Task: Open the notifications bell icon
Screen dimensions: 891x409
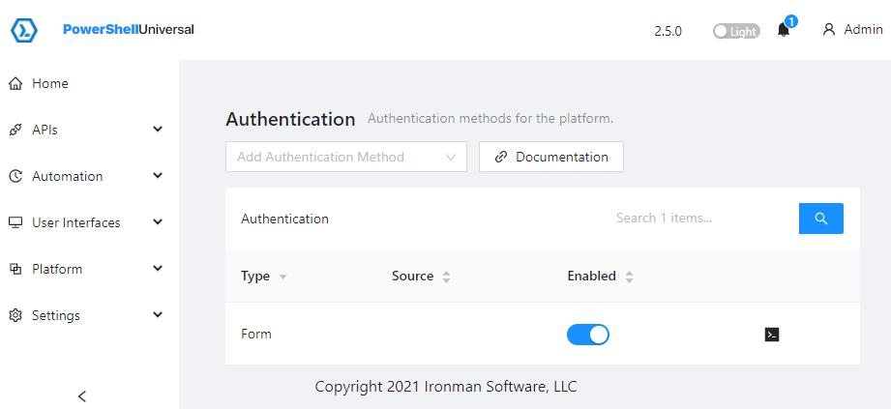Action: point(784,30)
